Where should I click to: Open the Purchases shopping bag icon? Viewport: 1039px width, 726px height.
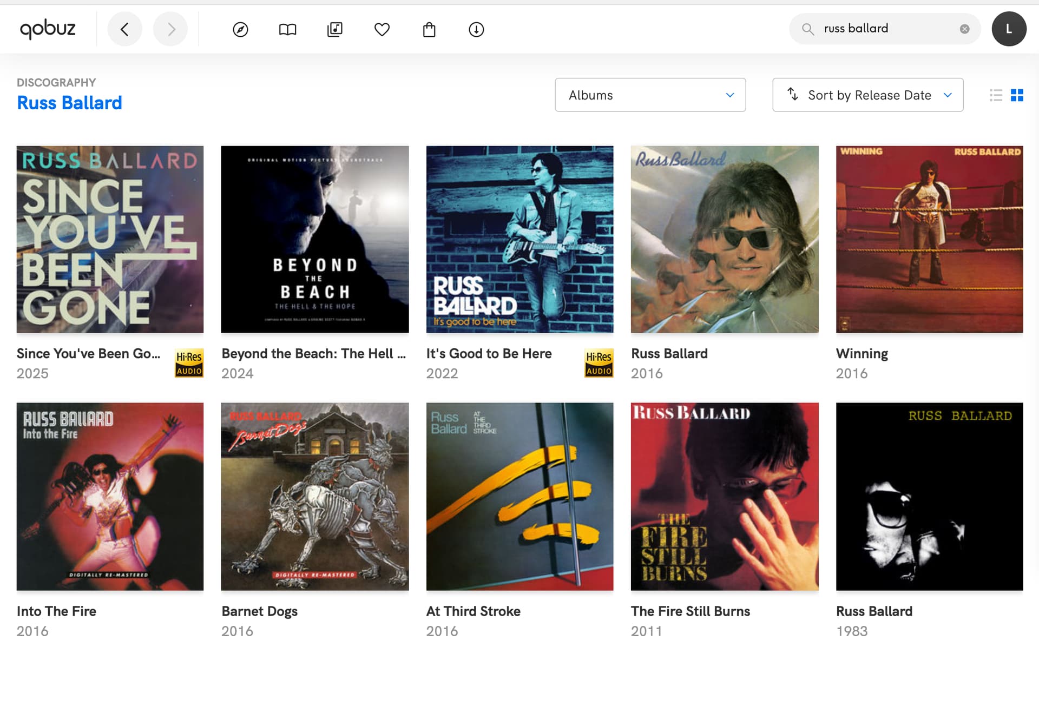click(x=429, y=29)
